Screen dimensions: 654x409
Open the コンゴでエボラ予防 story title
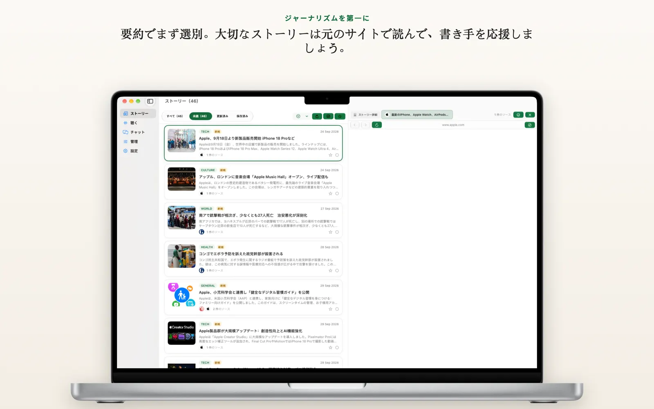(241, 254)
